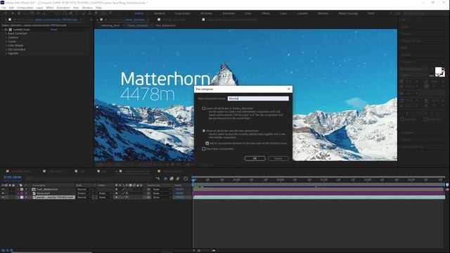450x253 pixels.
Task: Click the Text_Matterhorn layer source icon
Action: point(34,189)
